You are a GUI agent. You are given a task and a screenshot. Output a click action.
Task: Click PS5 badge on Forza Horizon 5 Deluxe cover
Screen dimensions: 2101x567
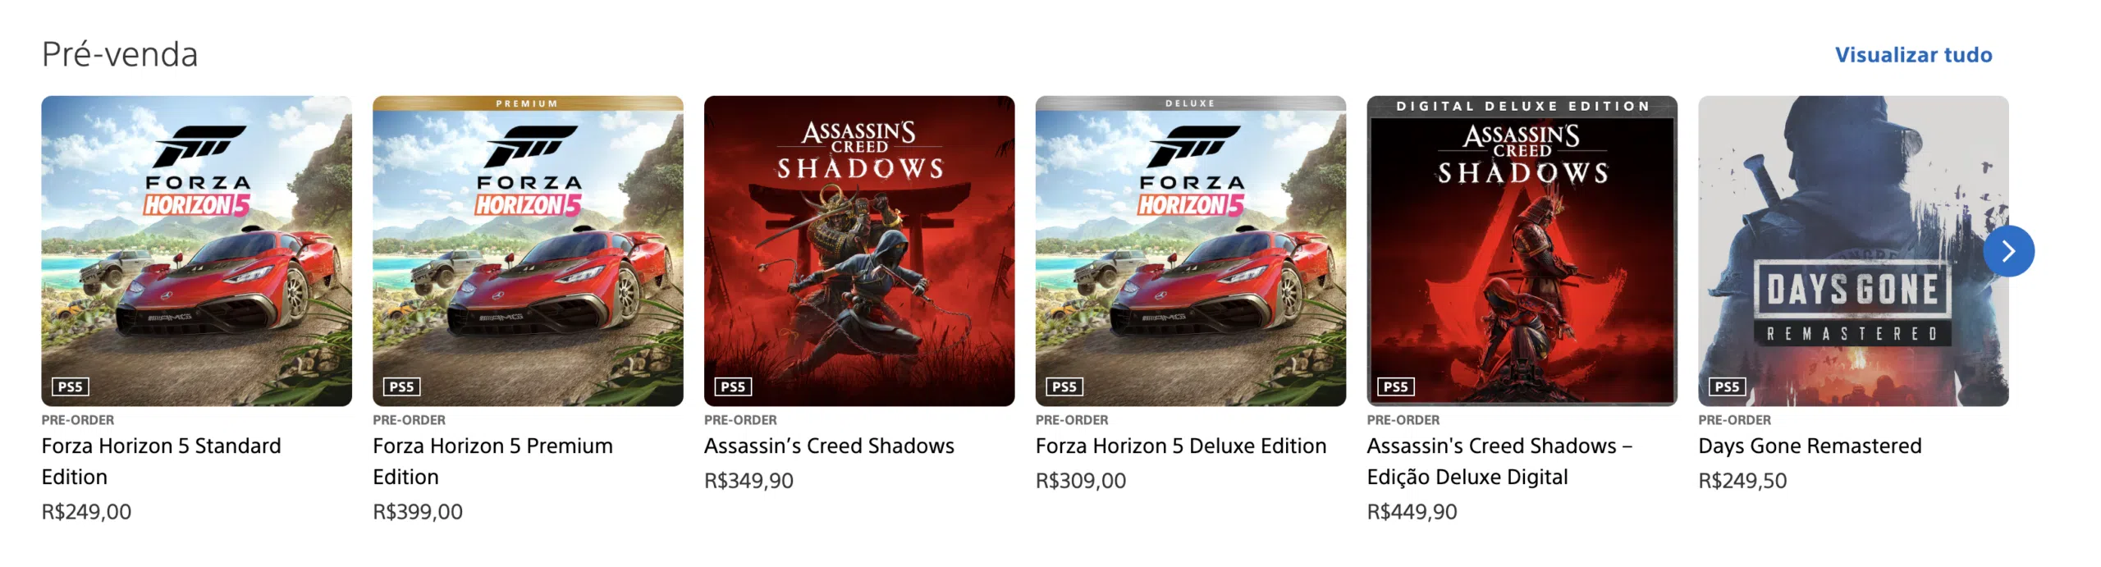click(1064, 386)
